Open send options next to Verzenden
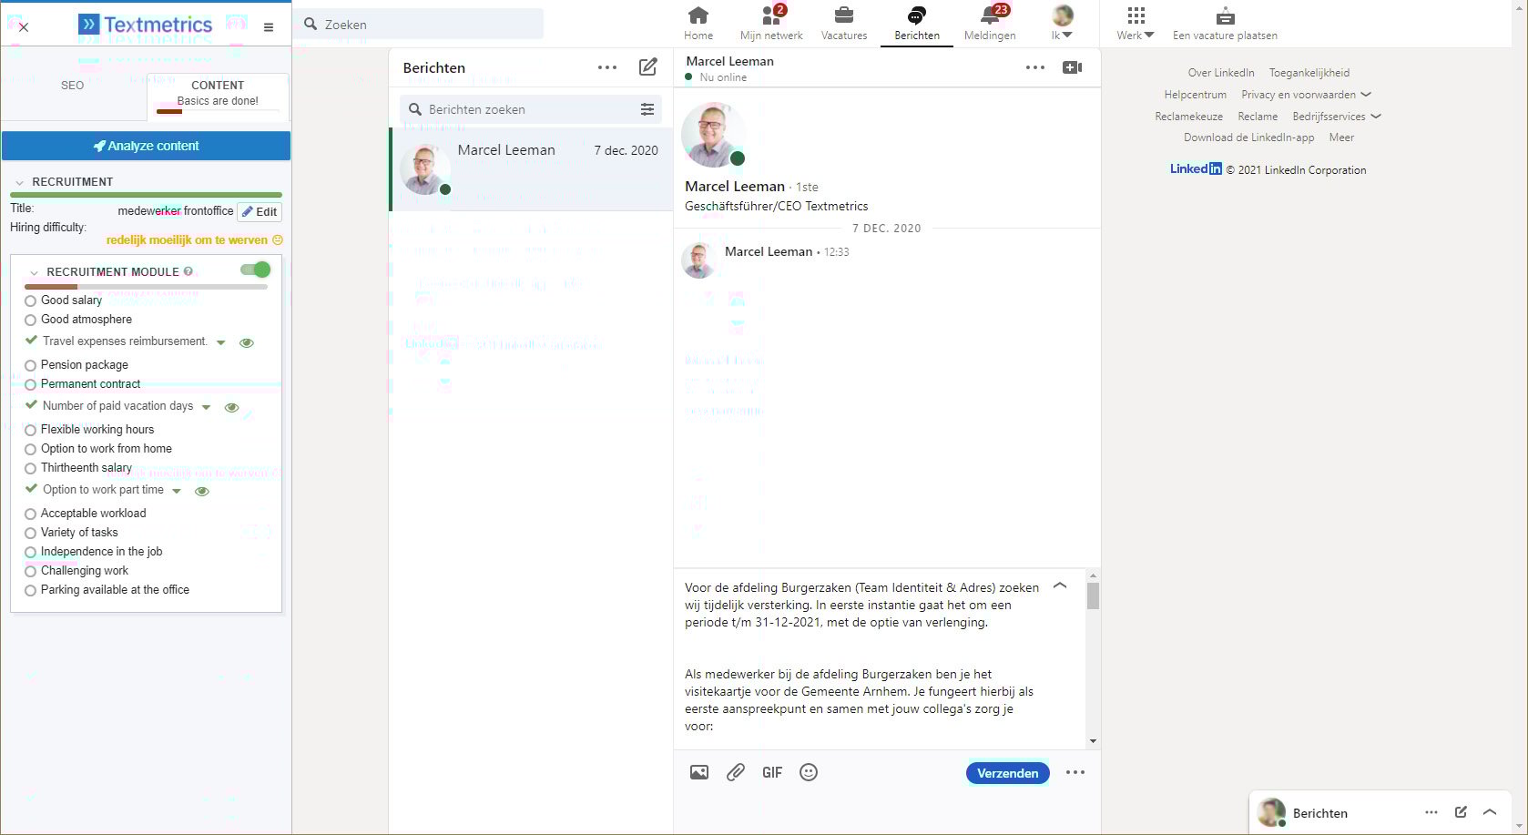The width and height of the screenshot is (1528, 835). pyautogui.click(x=1075, y=772)
